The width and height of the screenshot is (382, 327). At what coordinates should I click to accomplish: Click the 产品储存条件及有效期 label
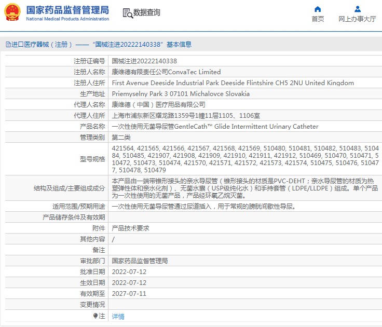tap(74, 217)
